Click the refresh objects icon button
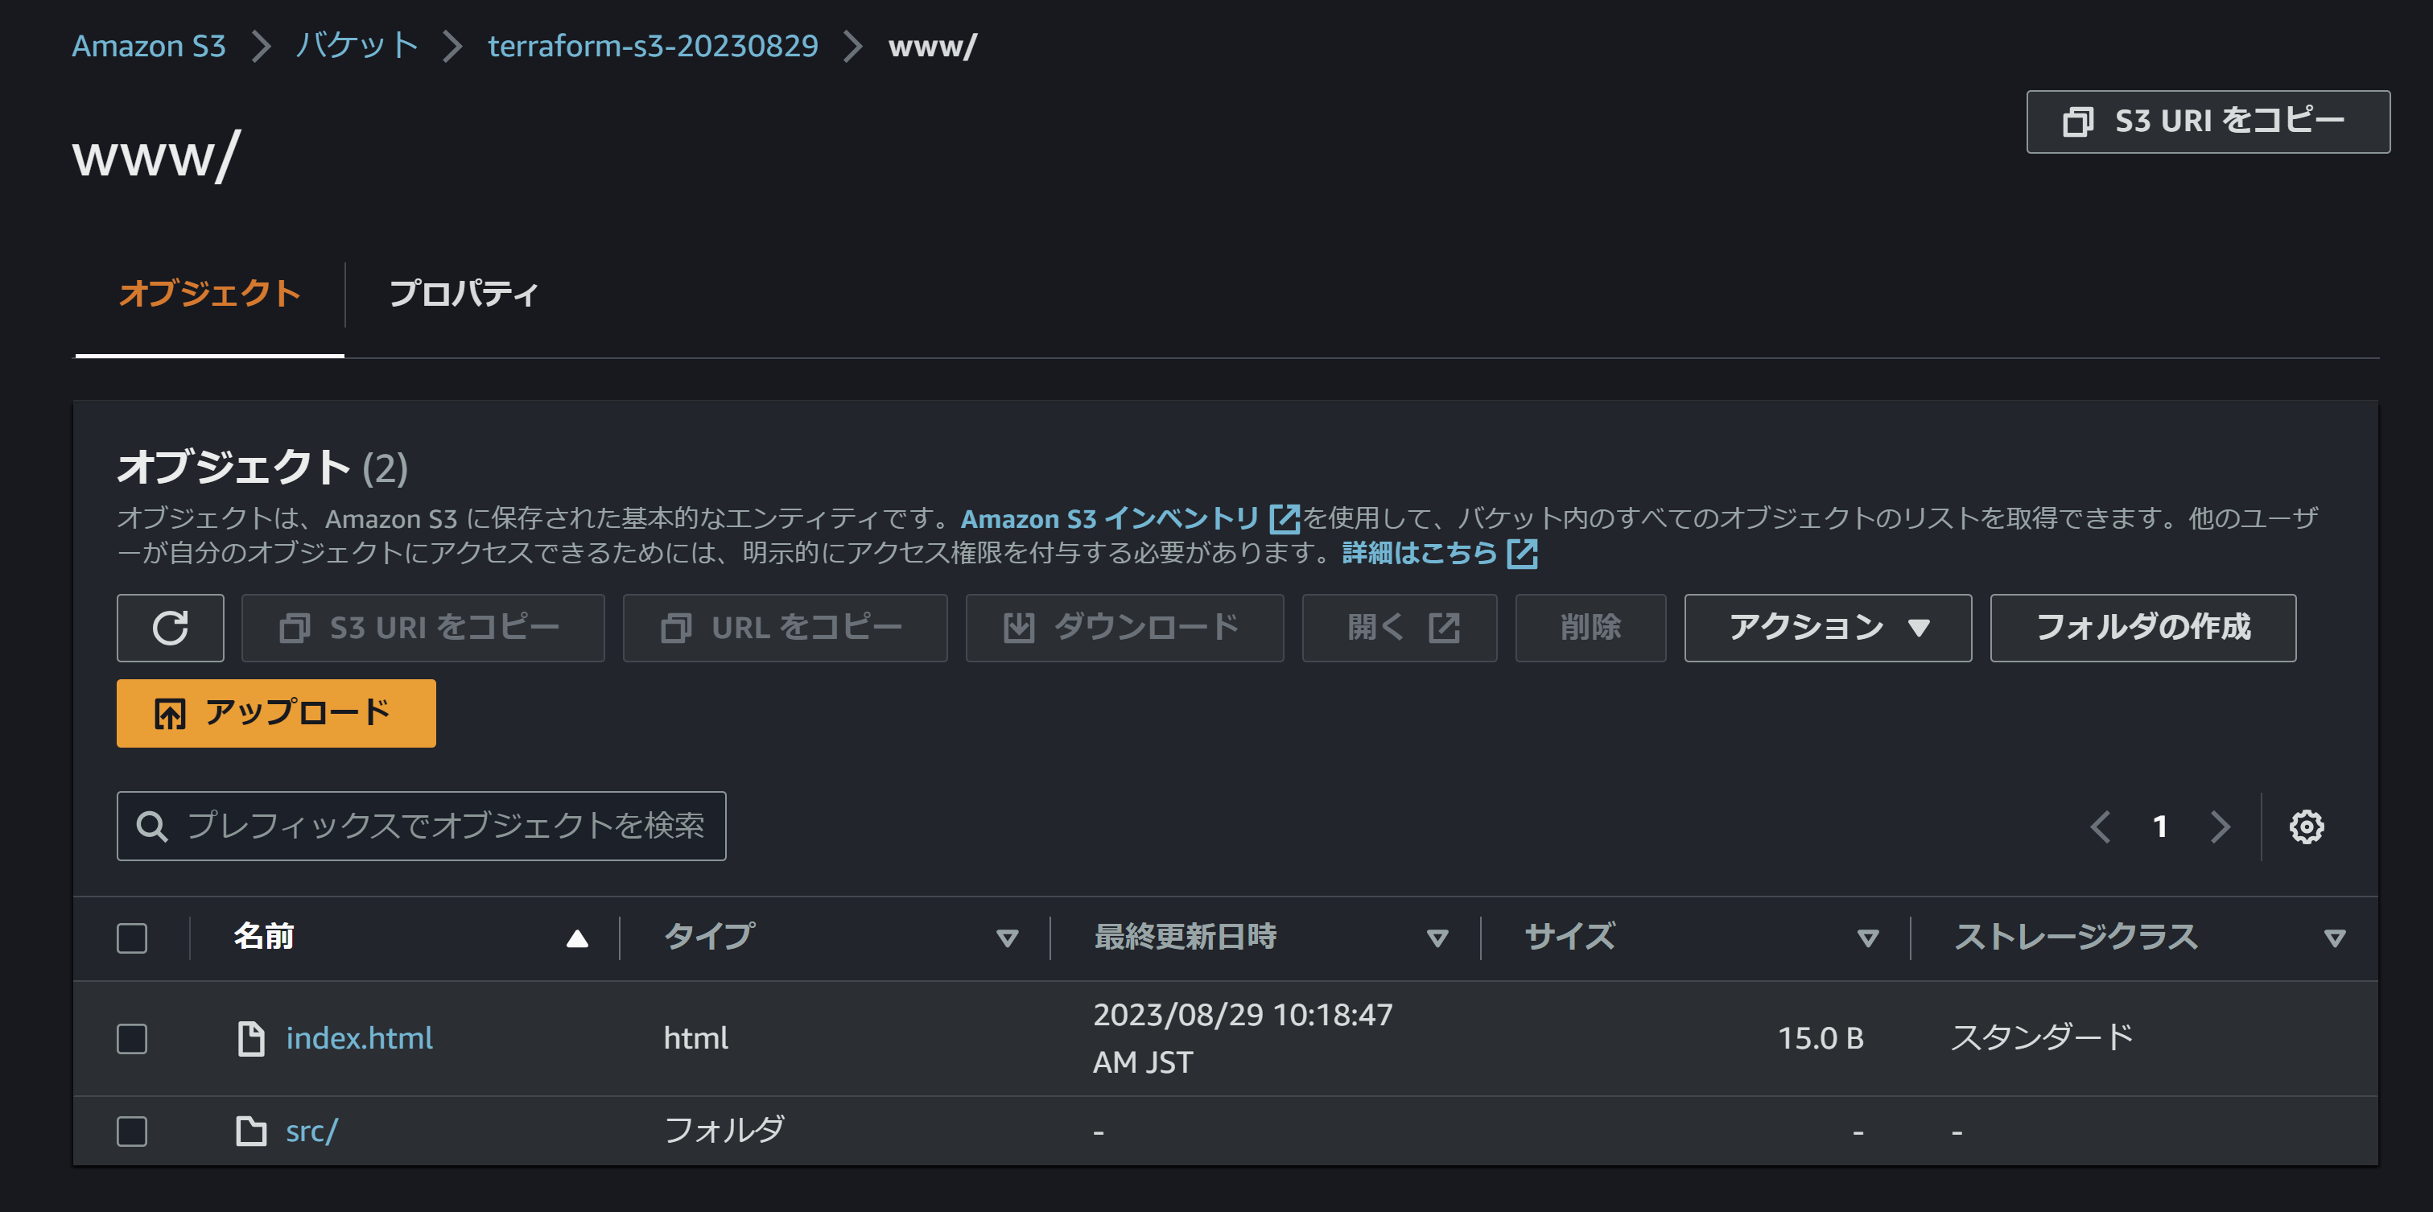This screenshot has height=1212, width=2433. (170, 629)
